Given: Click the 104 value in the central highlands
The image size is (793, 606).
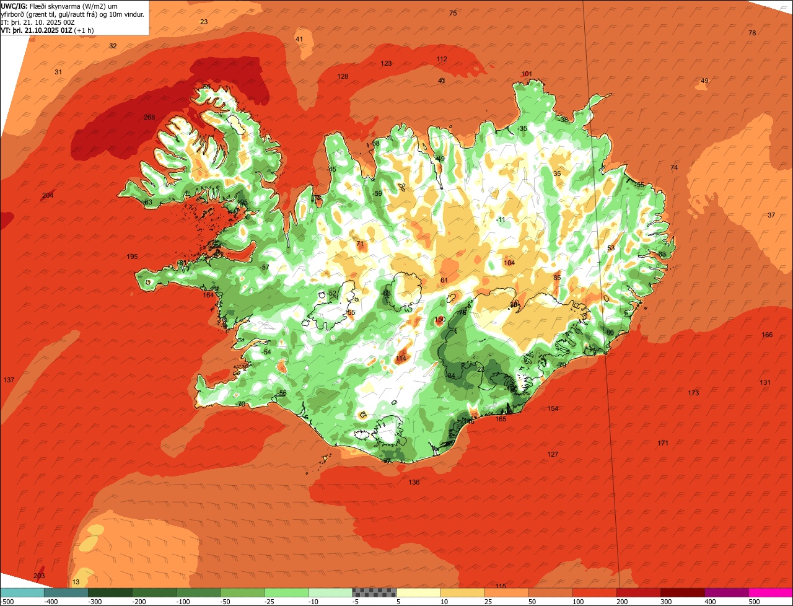Looking at the screenshot, I should [x=509, y=263].
